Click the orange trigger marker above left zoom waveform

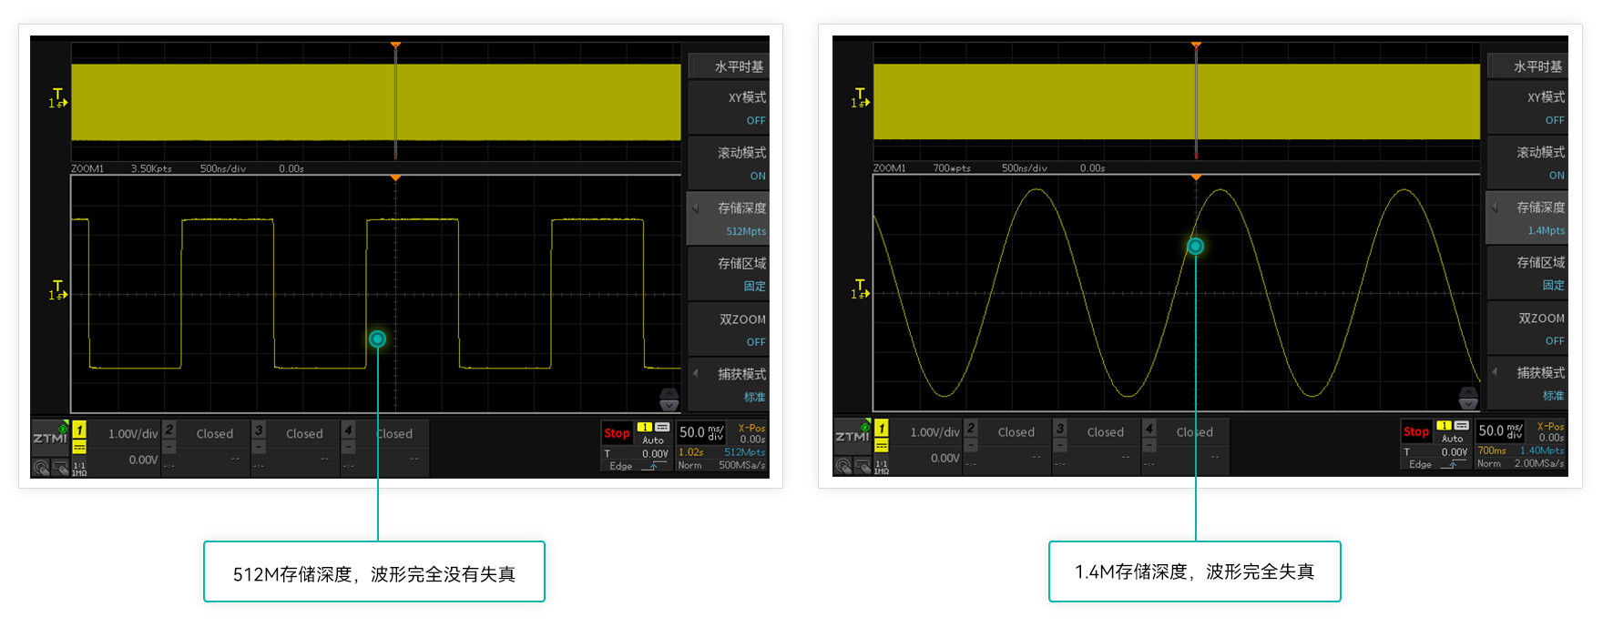395,178
